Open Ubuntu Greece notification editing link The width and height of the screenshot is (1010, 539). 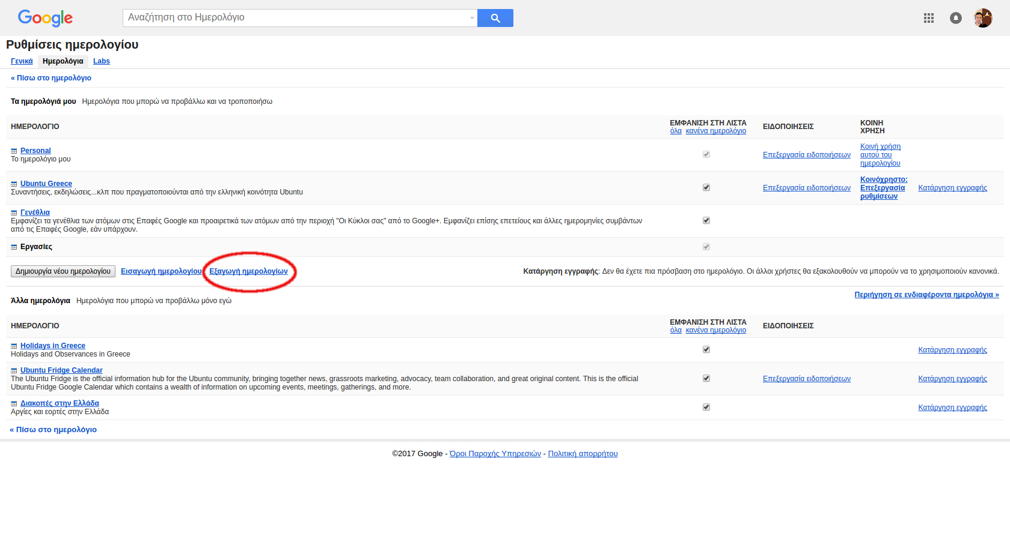click(806, 188)
